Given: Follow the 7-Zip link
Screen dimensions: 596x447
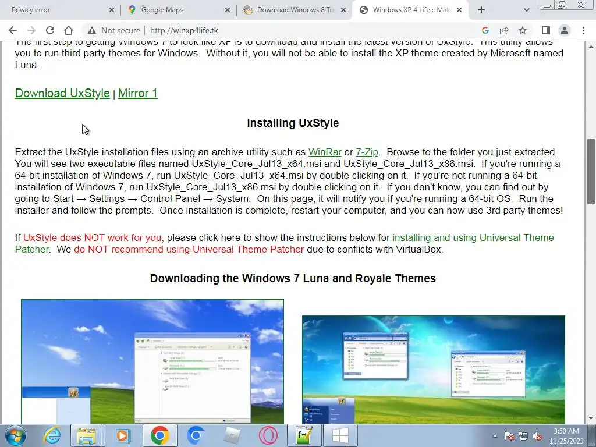Looking at the screenshot, I should [x=367, y=152].
